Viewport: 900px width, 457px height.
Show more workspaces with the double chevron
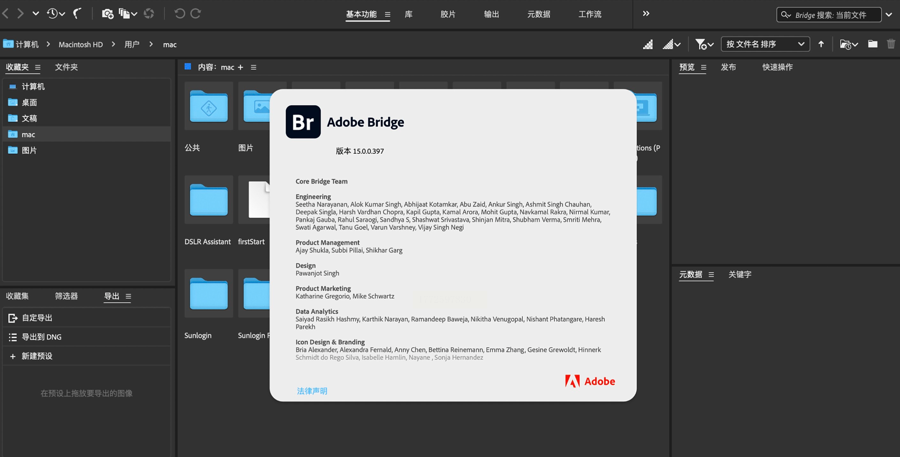646,14
